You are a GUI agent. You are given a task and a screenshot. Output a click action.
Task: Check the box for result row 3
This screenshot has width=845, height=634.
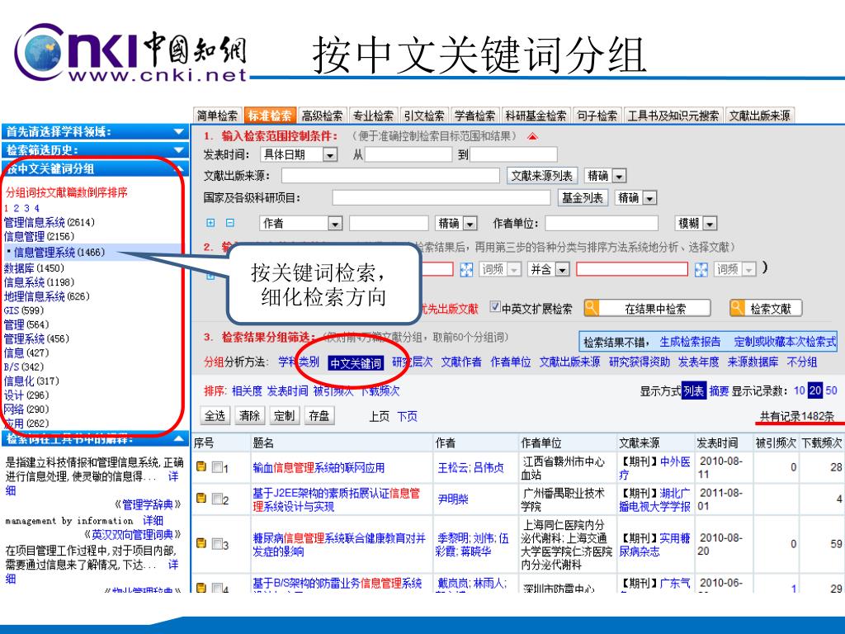tap(217, 543)
